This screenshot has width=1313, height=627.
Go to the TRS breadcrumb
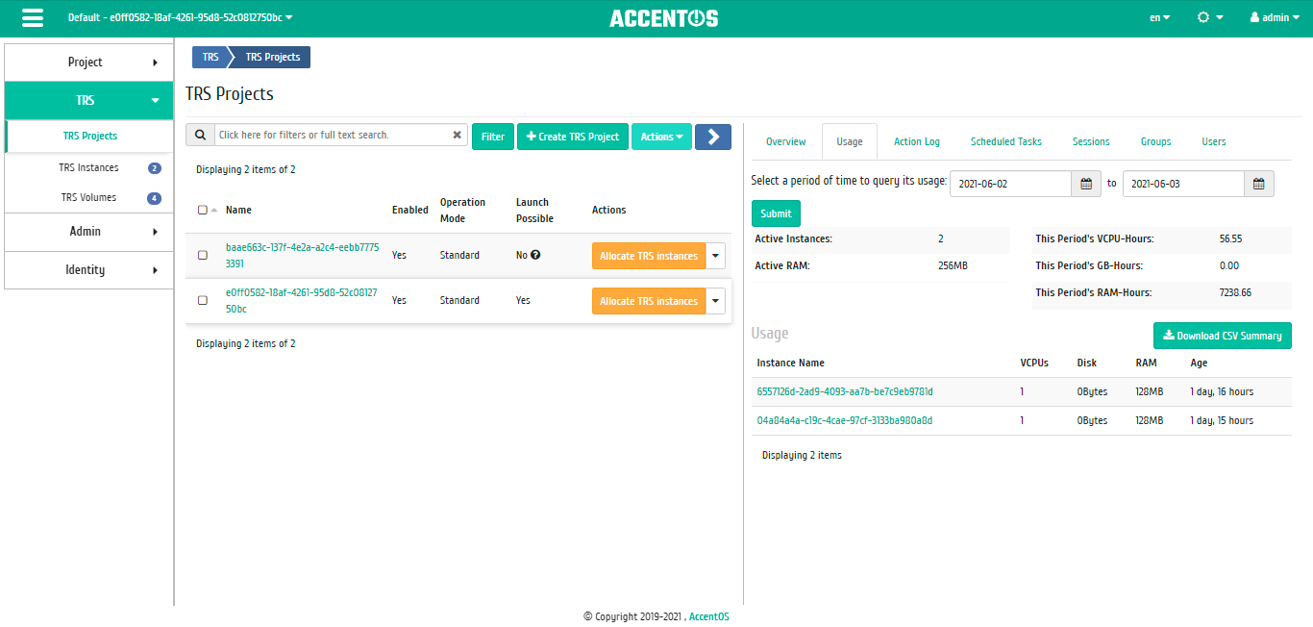pyautogui.click(x=211, y=57)
